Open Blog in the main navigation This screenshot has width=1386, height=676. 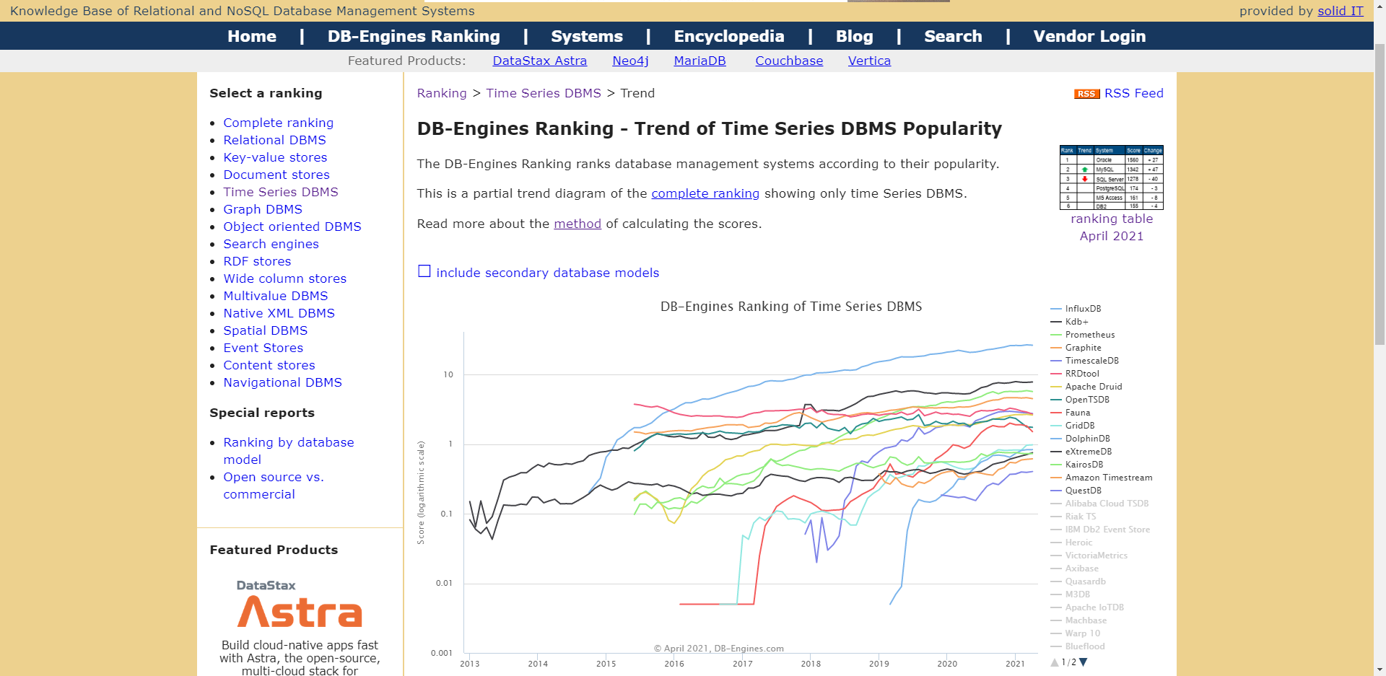click(855, 36)
